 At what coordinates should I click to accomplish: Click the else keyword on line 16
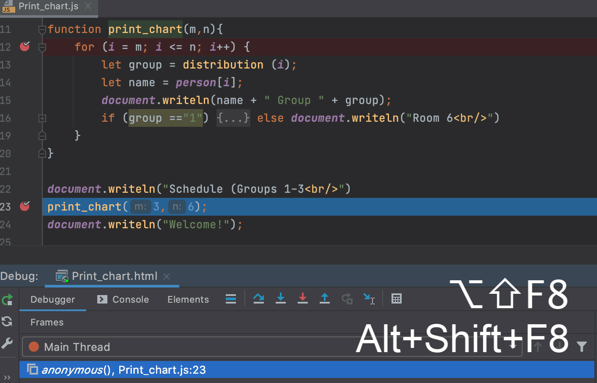tap(270, 118)
